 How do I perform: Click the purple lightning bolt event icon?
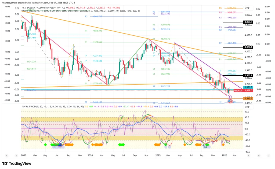click(230, 97)
